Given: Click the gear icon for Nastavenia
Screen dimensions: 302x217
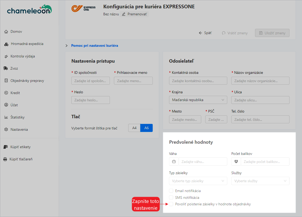Looking at the screenshot, I should [6, 129].
